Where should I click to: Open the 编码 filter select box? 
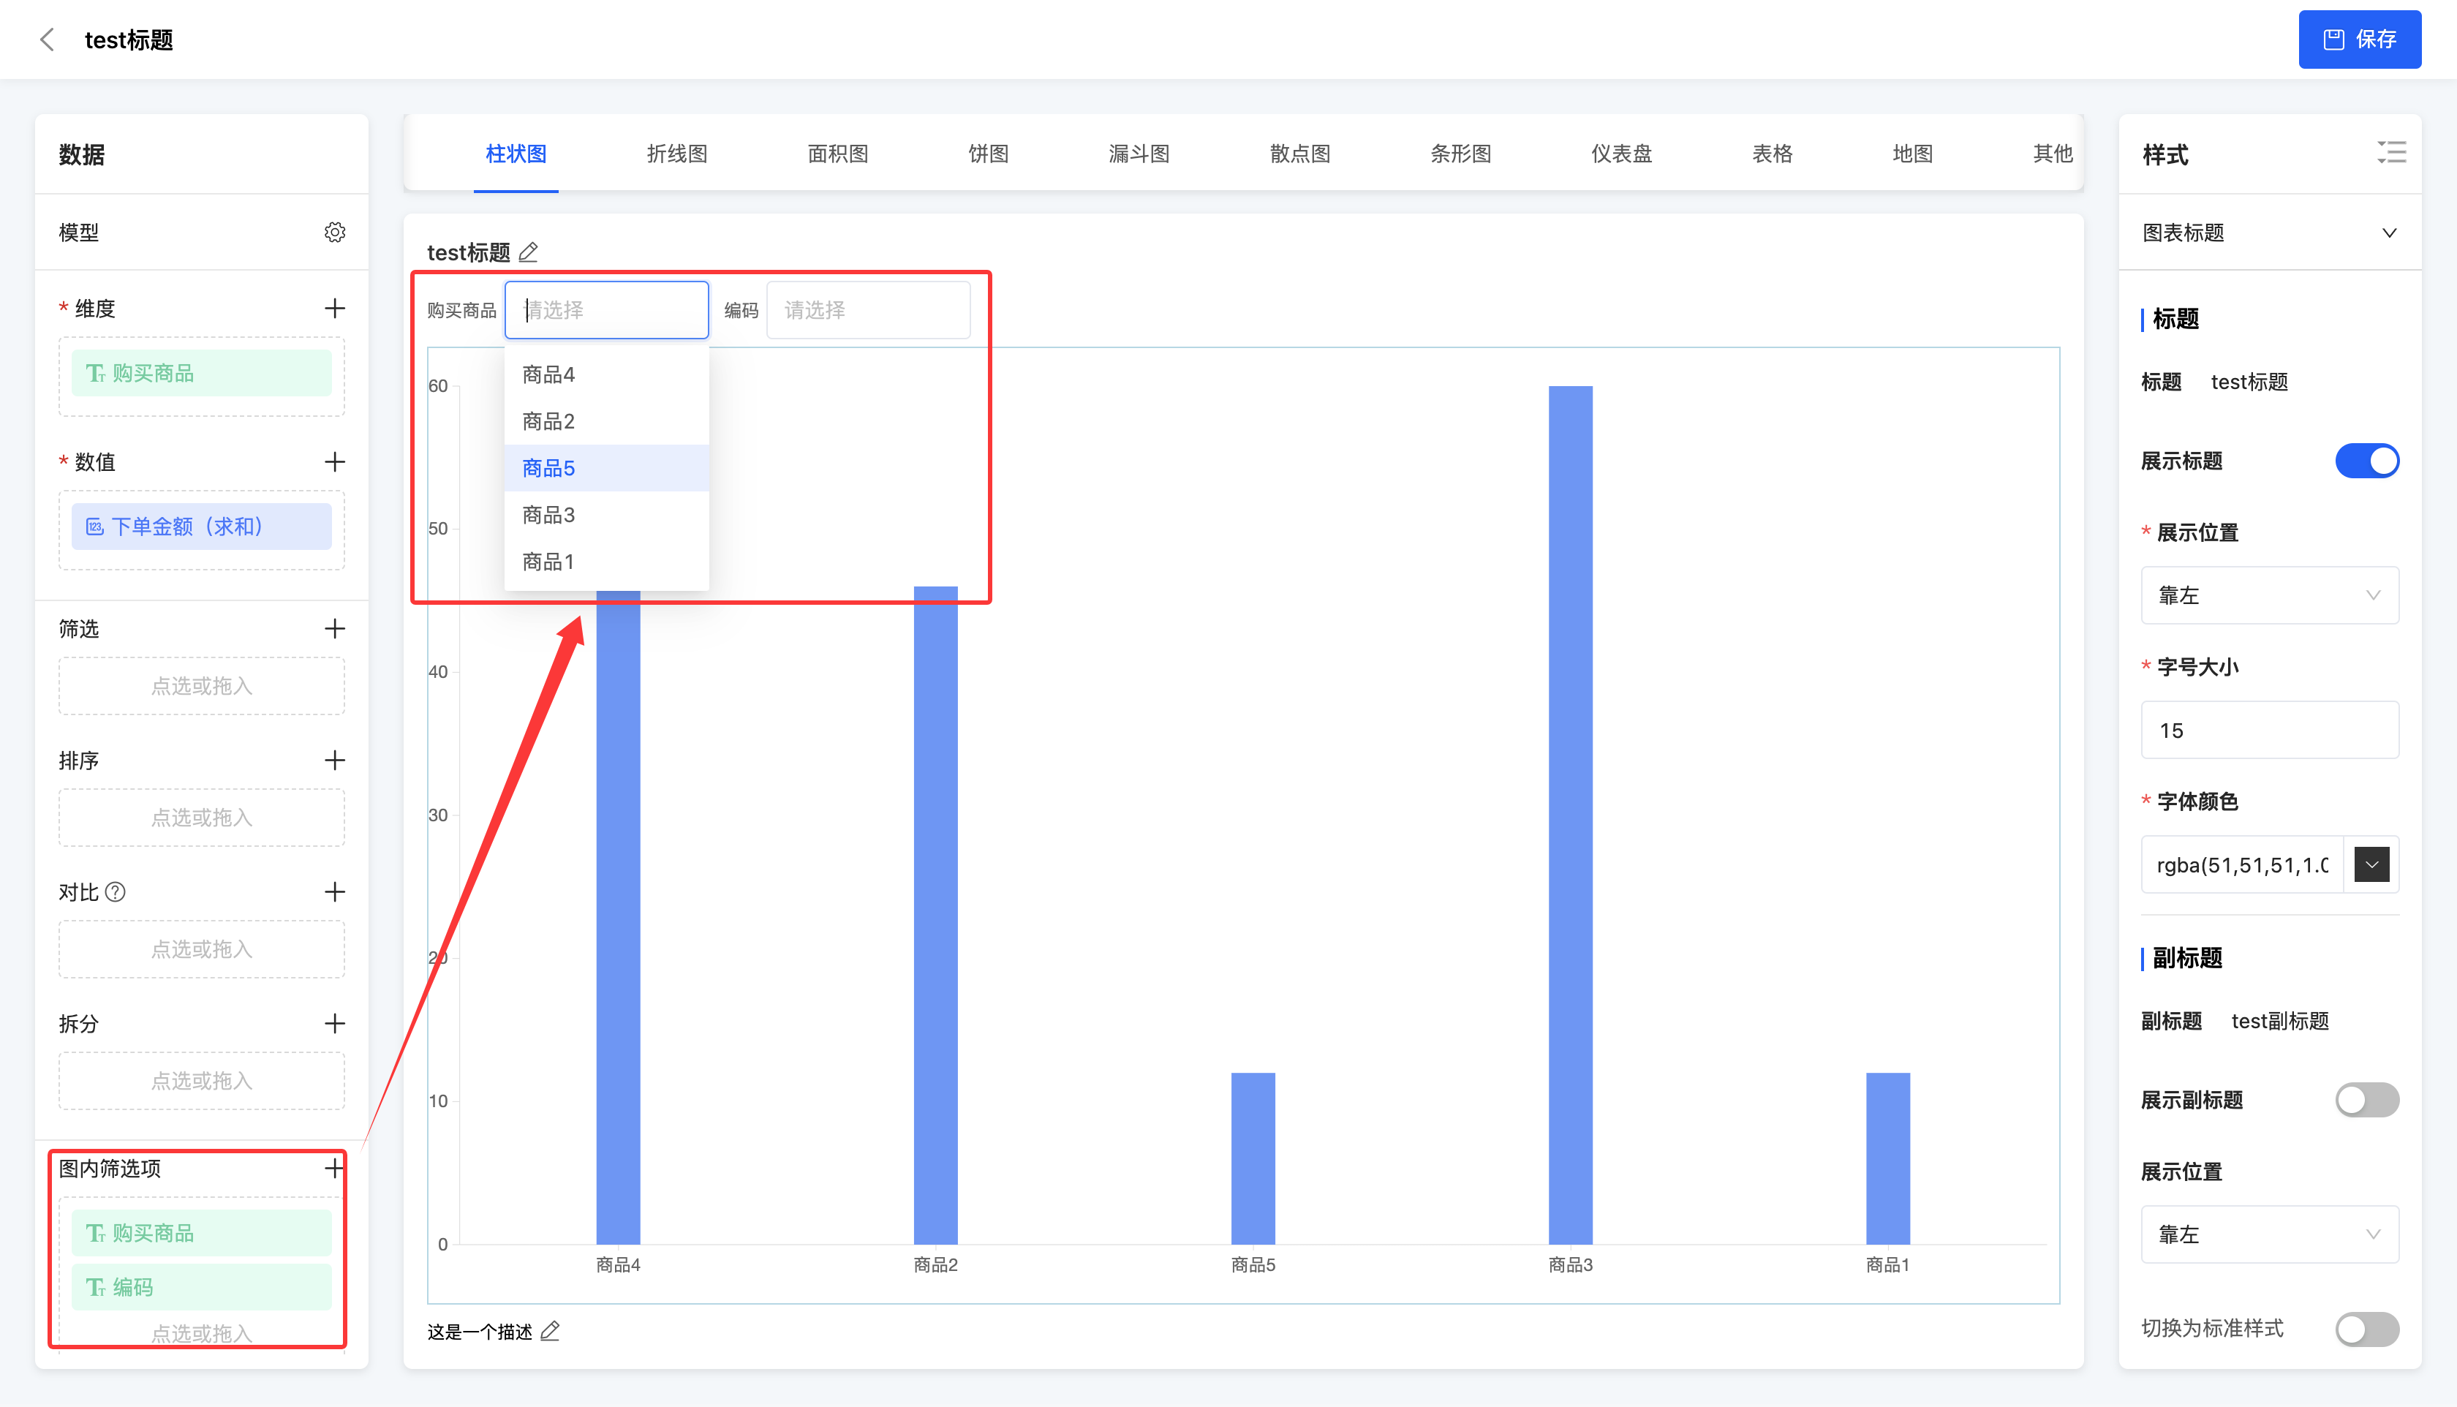(868, 310)
